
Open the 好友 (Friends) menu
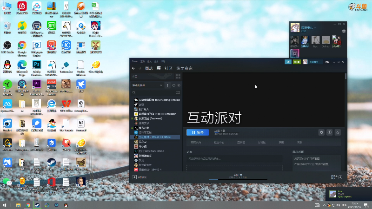click(149, 61)
